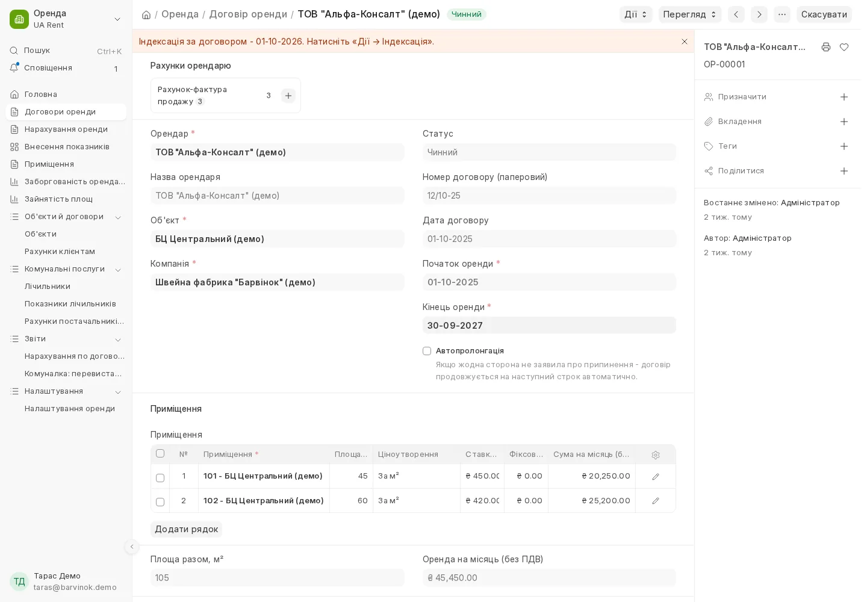Open Нарахування оренди in sidebar
Screen dimensions: 867x602
click(66, 129)
